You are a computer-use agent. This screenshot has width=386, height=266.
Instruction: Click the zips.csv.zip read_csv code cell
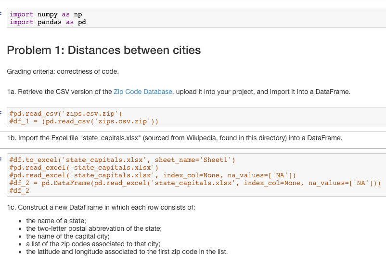196,118
